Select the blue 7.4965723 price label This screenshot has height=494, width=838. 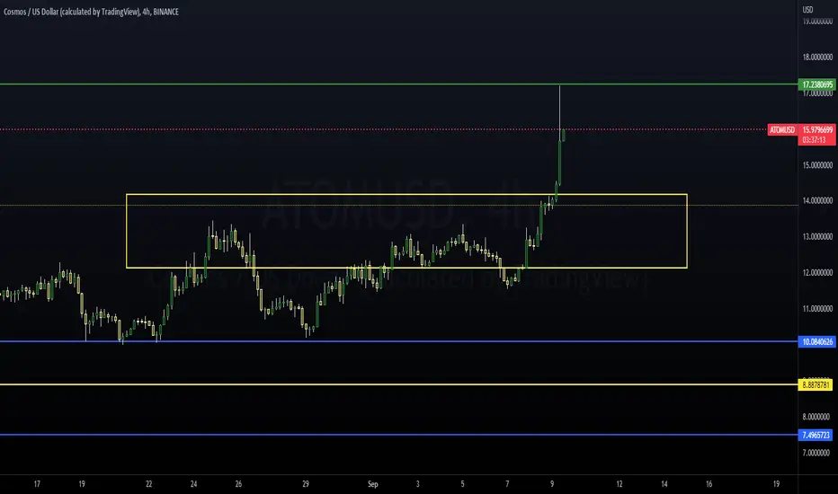click(815, 436)
